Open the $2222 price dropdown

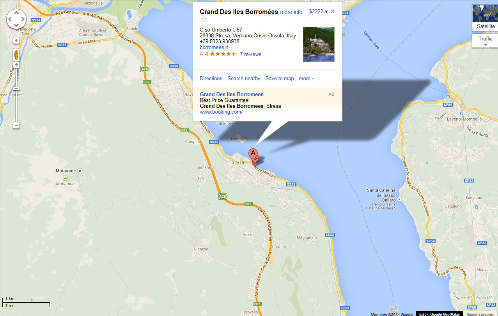(x=319, y=11)
